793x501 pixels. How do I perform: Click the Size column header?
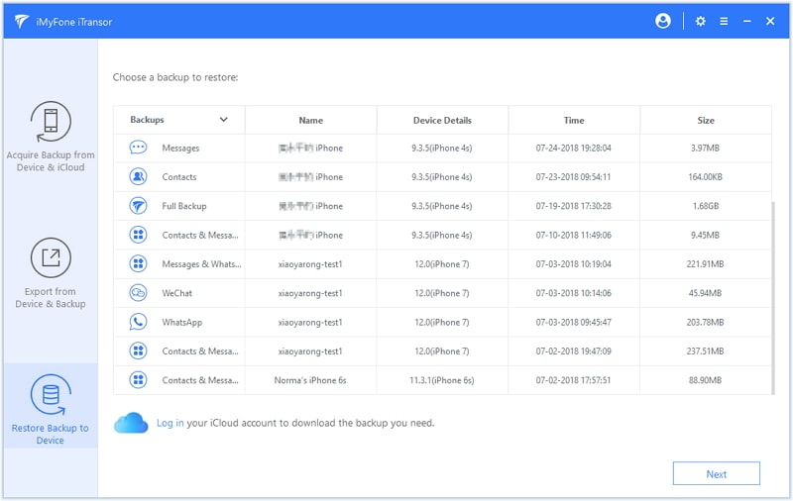point(706,120)
